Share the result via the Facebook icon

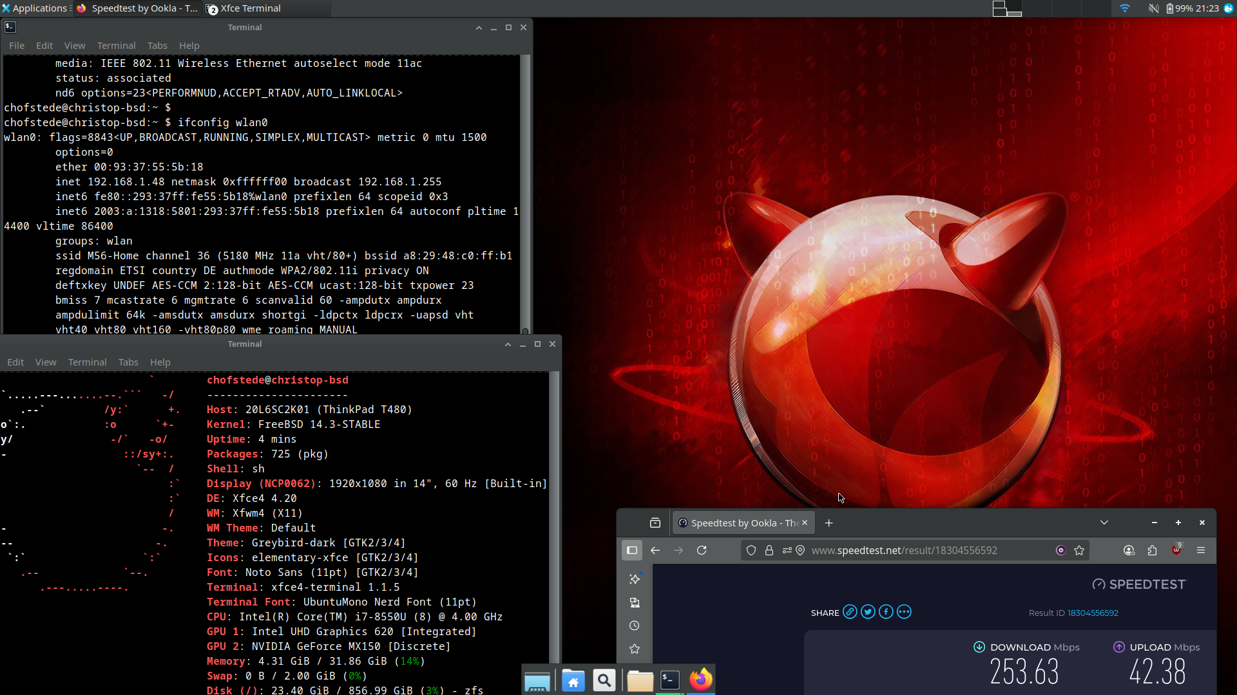click(x=886, y=612)
